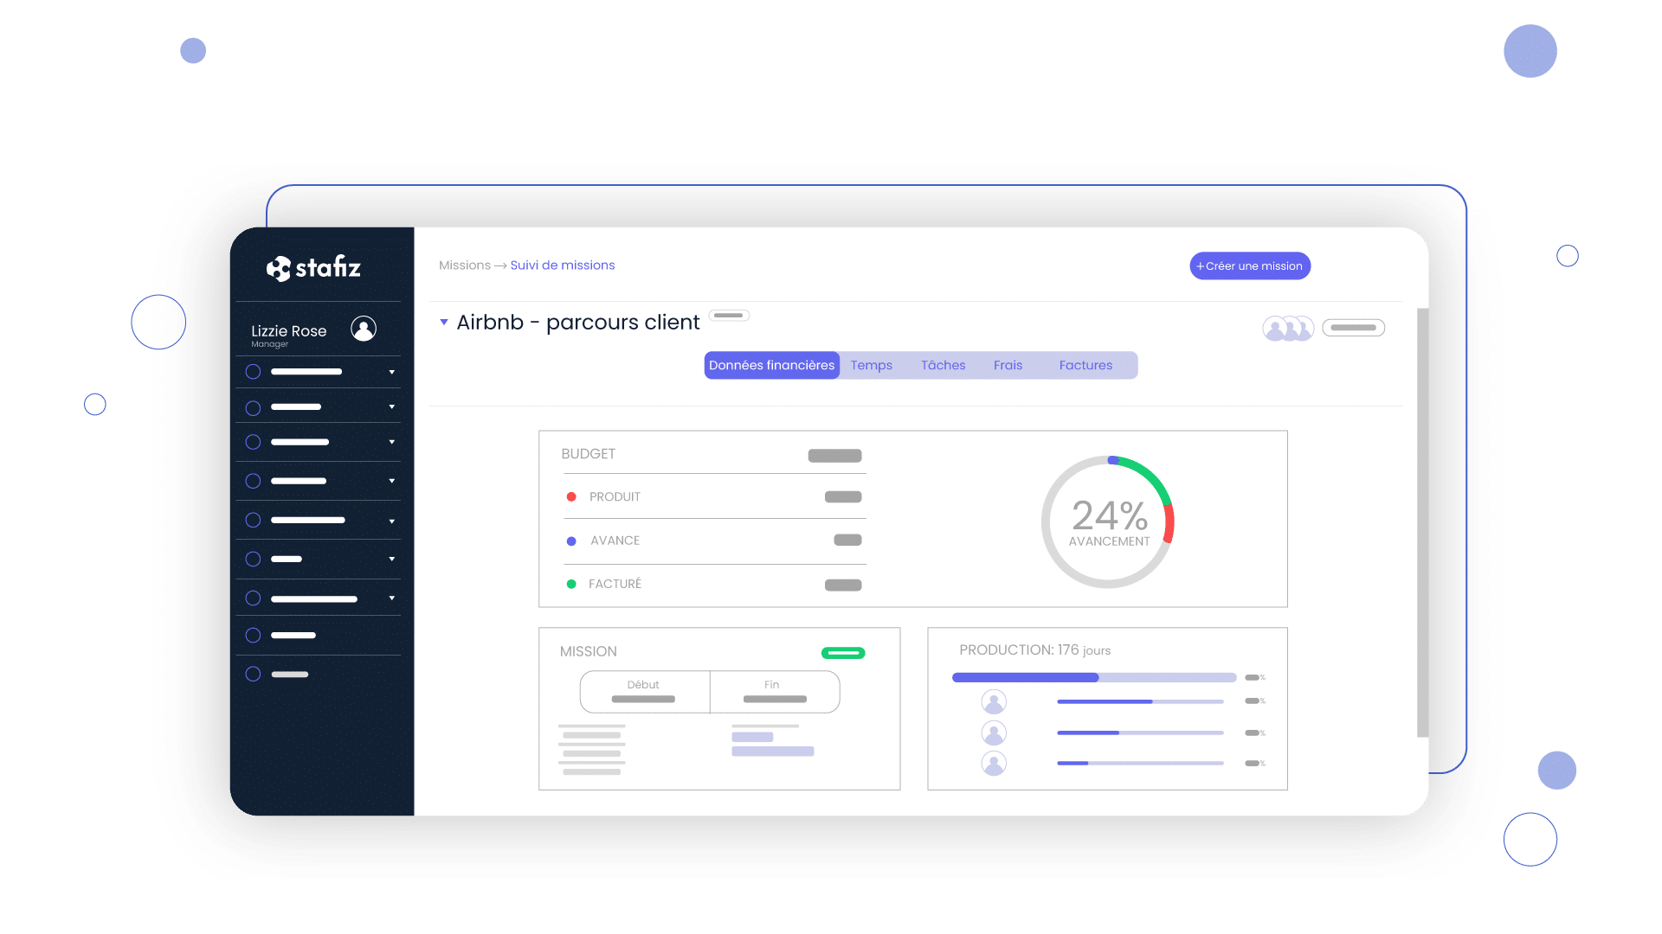Switch to the Temps tab

872,365
